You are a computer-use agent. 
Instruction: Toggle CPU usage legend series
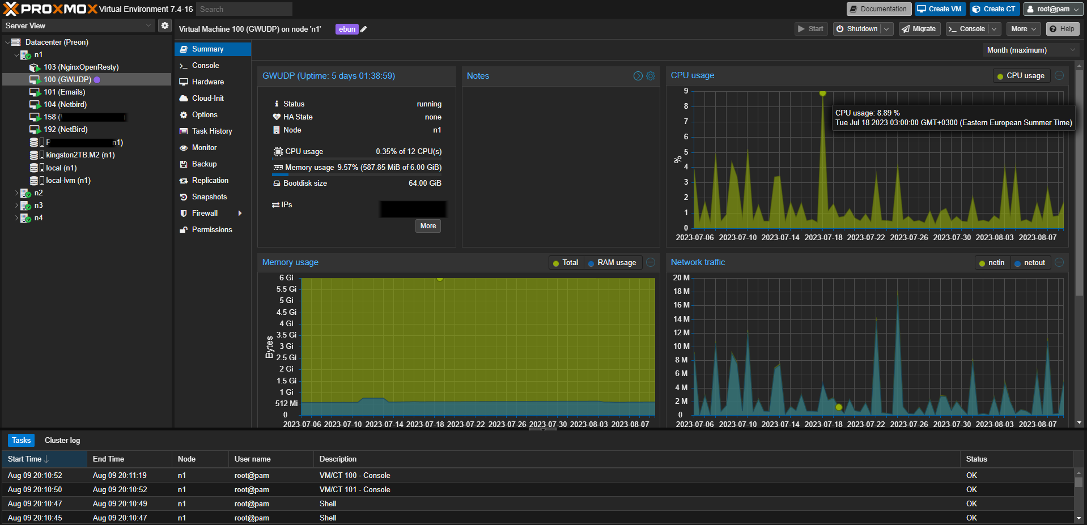[x=1021, y=76]
